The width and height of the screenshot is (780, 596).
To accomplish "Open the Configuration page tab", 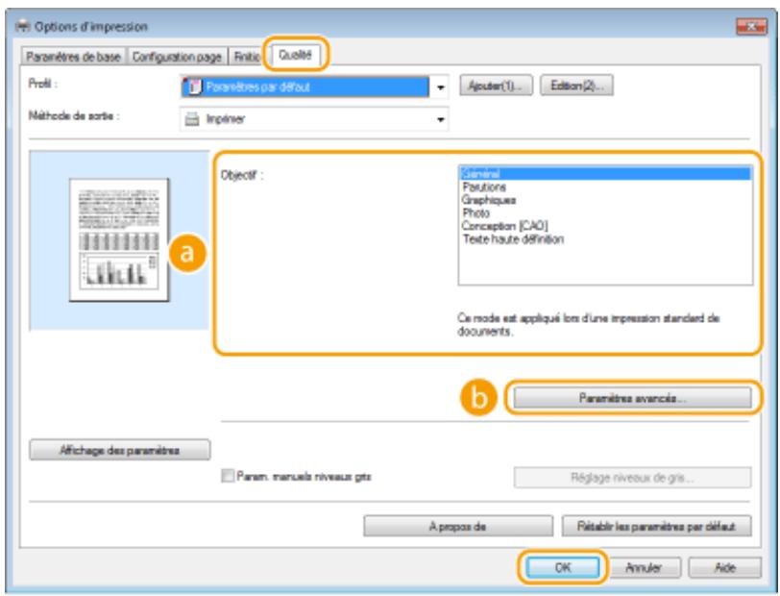I will point(177,57).
